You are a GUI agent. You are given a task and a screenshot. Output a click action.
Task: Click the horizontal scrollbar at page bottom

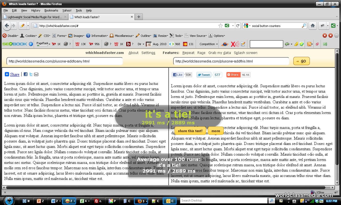(165, 188)
